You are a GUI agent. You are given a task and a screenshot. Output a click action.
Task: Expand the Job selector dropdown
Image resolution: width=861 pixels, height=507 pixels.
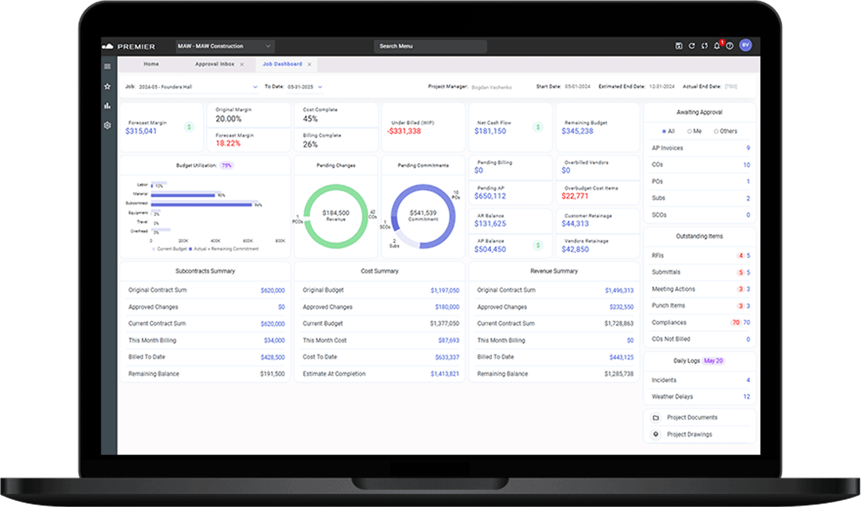(255, 87)
